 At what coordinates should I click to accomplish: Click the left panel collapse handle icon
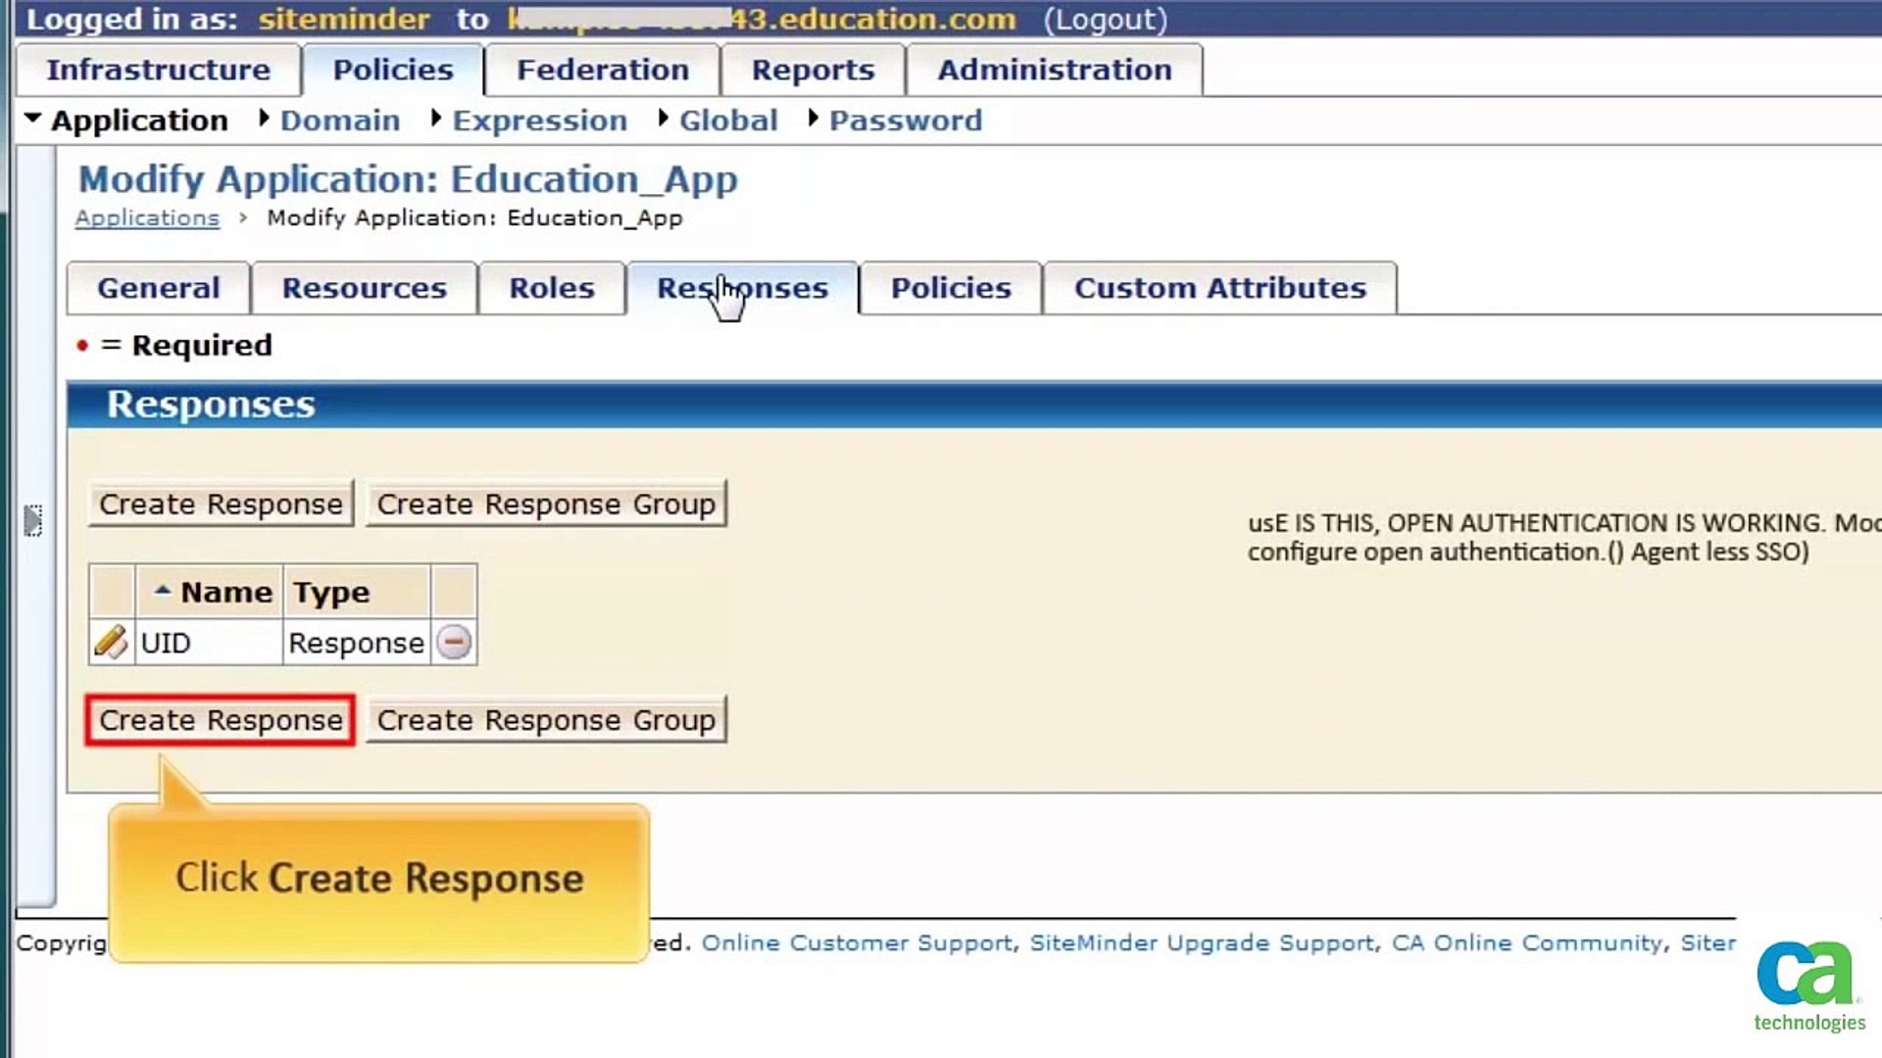[x=32, y=520]
